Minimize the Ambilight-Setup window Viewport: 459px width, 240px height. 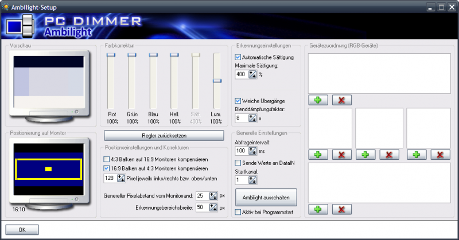click(x=430, y=7)
